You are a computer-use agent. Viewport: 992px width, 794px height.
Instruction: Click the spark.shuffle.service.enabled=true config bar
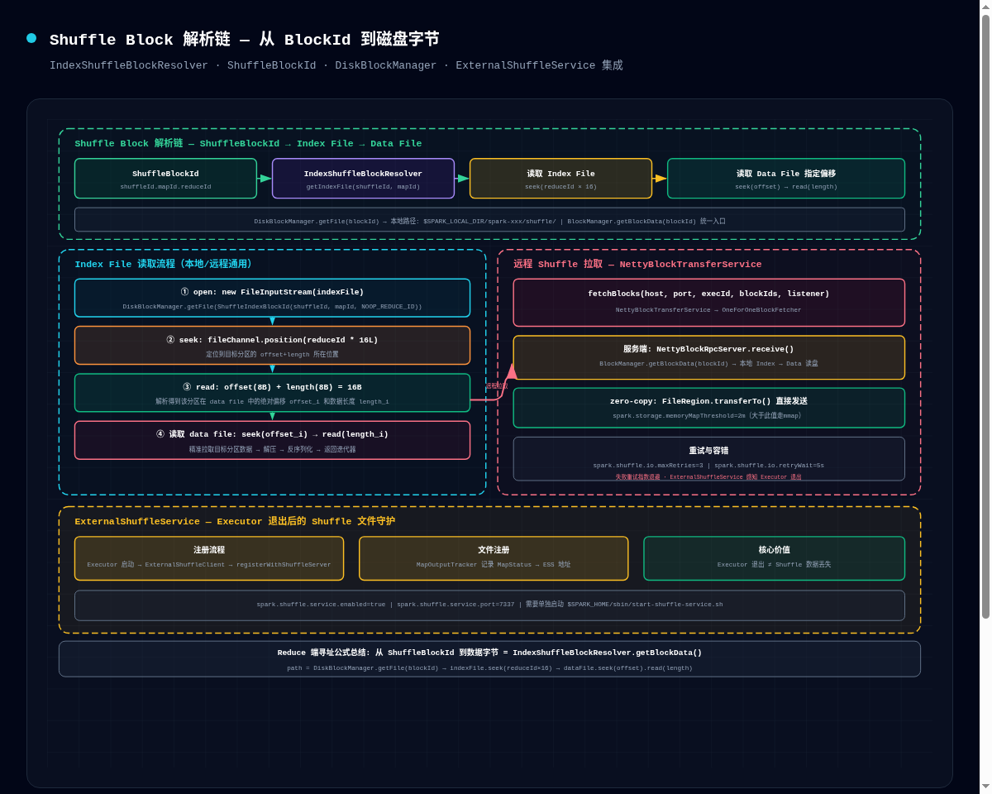tap(489, 605)
